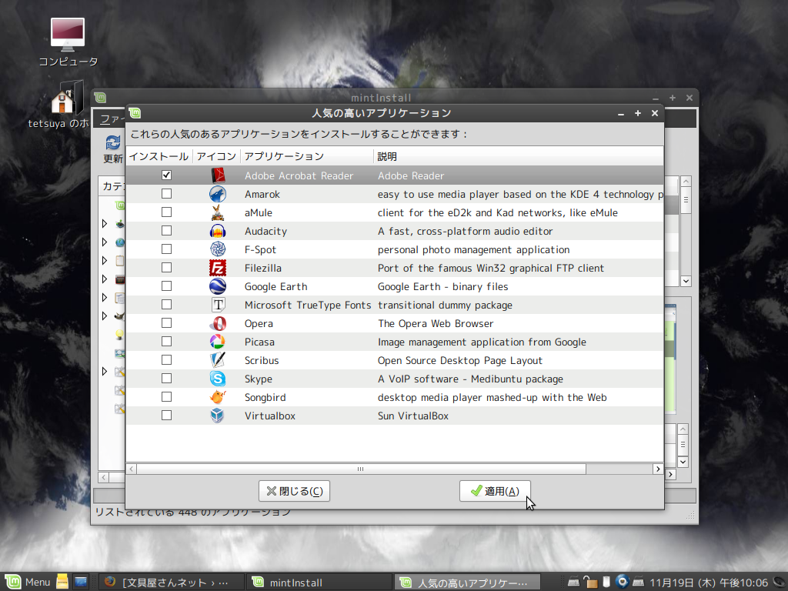788x591 pixels.
Task: Enable the Skype install checkbox
Action: (166, 379)
